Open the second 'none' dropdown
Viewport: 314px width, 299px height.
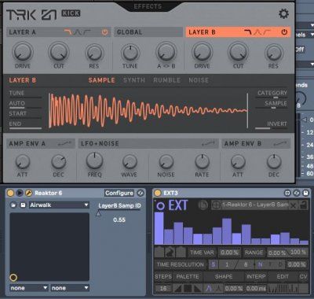(x=70, y=288)
